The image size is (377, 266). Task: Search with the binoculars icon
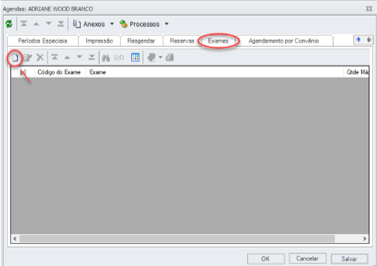pos(106,58)
